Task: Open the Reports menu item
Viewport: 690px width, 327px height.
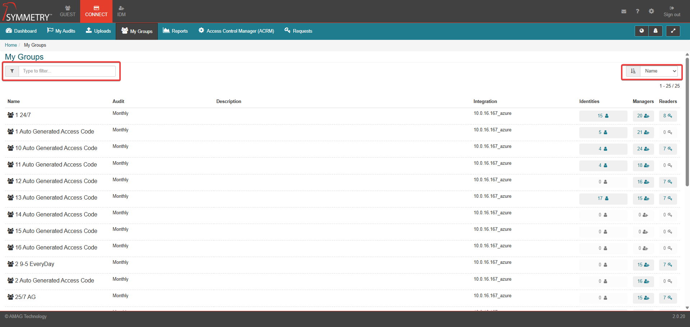Action: (x=175, y=31)
